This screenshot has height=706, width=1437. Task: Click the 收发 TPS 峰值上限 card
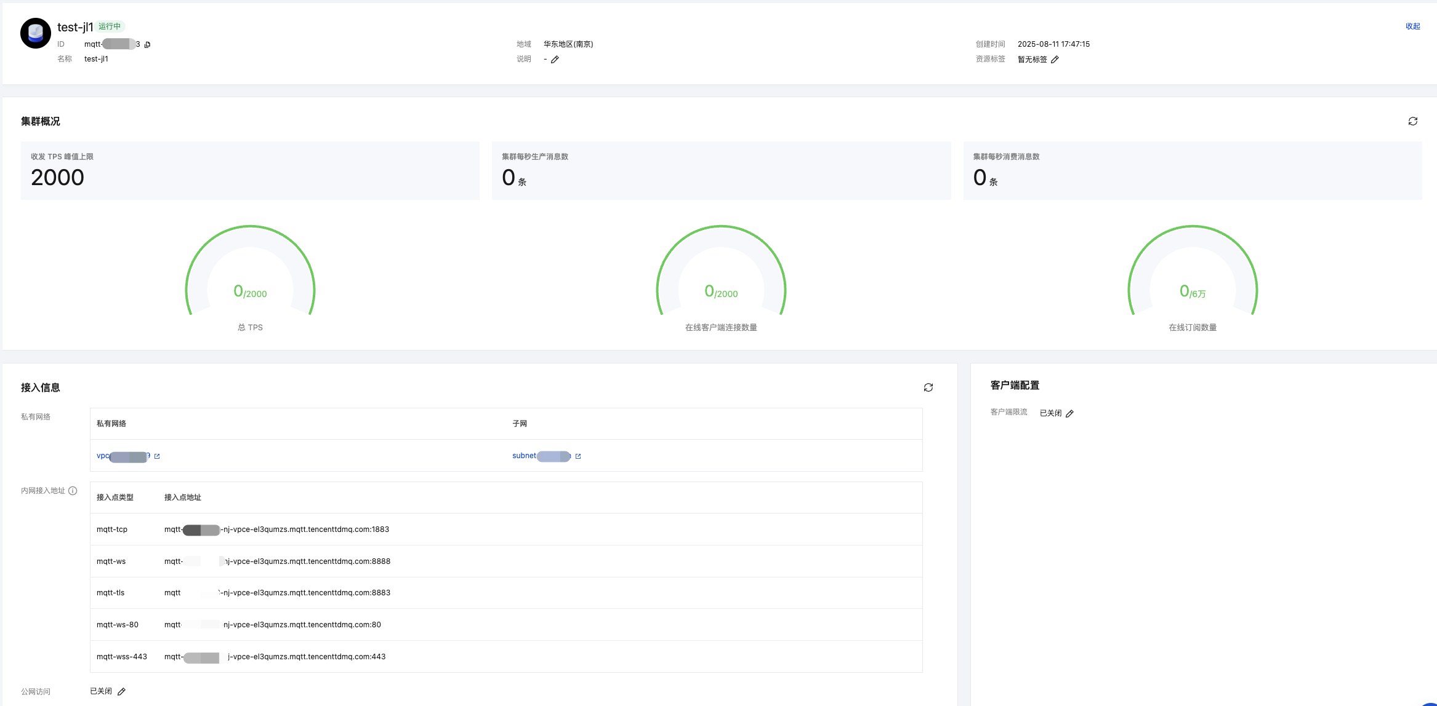tap(250, 170)
